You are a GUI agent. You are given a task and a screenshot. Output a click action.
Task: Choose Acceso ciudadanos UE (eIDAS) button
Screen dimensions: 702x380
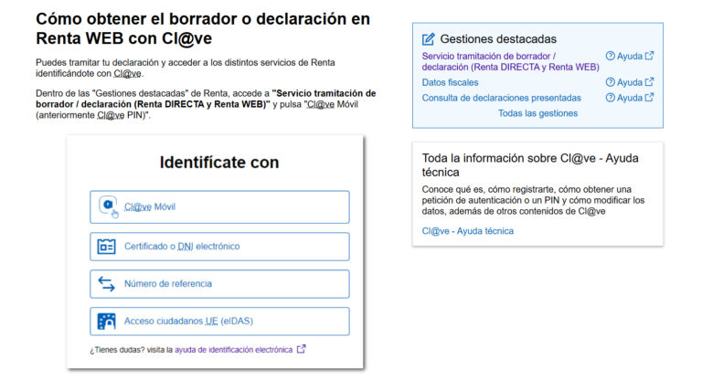[219, 321]
